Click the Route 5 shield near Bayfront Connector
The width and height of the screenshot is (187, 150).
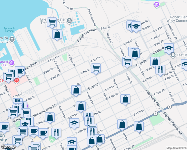(169, 107)
